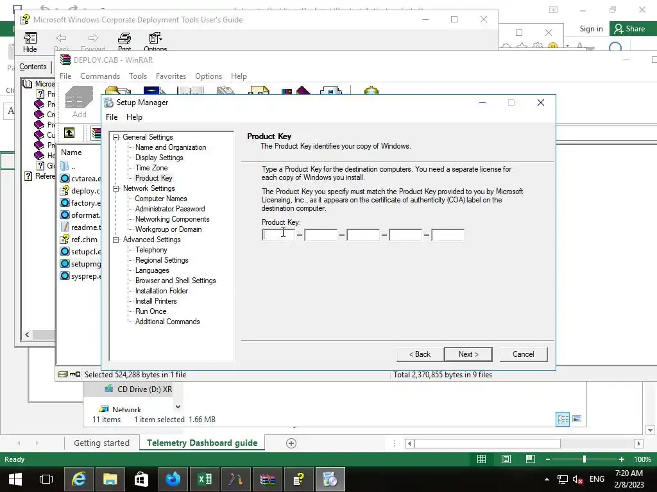Image resolution: width=657 pixels, height=492 pixels.
Task: Click the up-one-level arrow icon in WinRAR
Action: click(69, 133)
